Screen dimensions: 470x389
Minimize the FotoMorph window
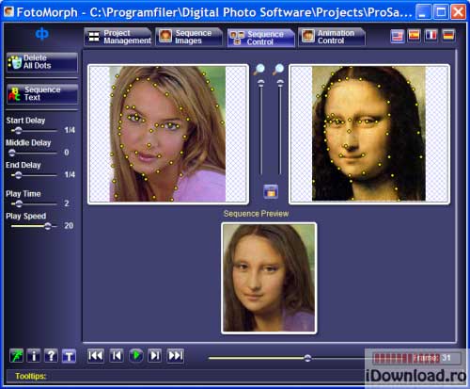click(424, 12)
